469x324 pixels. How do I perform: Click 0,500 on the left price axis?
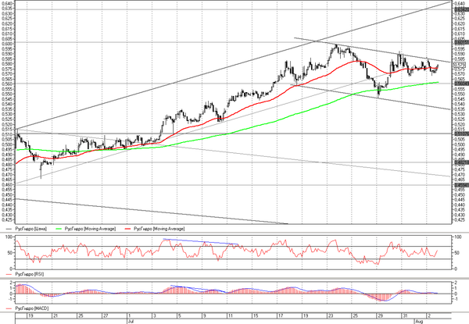7,144
